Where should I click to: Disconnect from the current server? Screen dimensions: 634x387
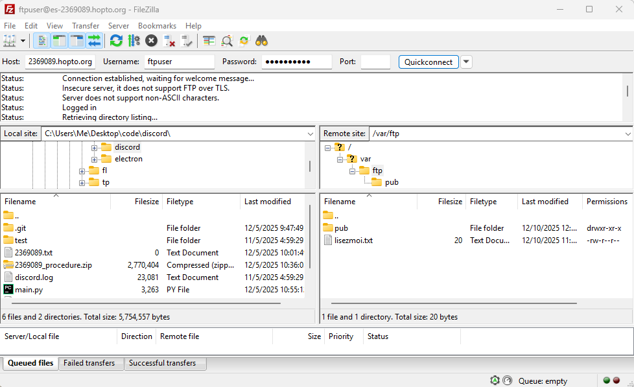(170, 41)
